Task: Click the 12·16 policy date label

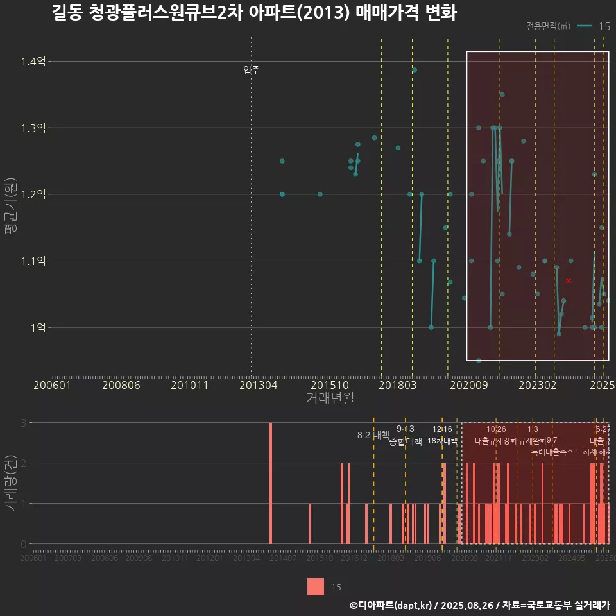Action: (442, 429)
